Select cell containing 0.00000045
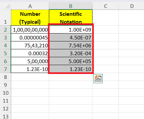Viewport: 144px width, 119px height. pos(30,37)
